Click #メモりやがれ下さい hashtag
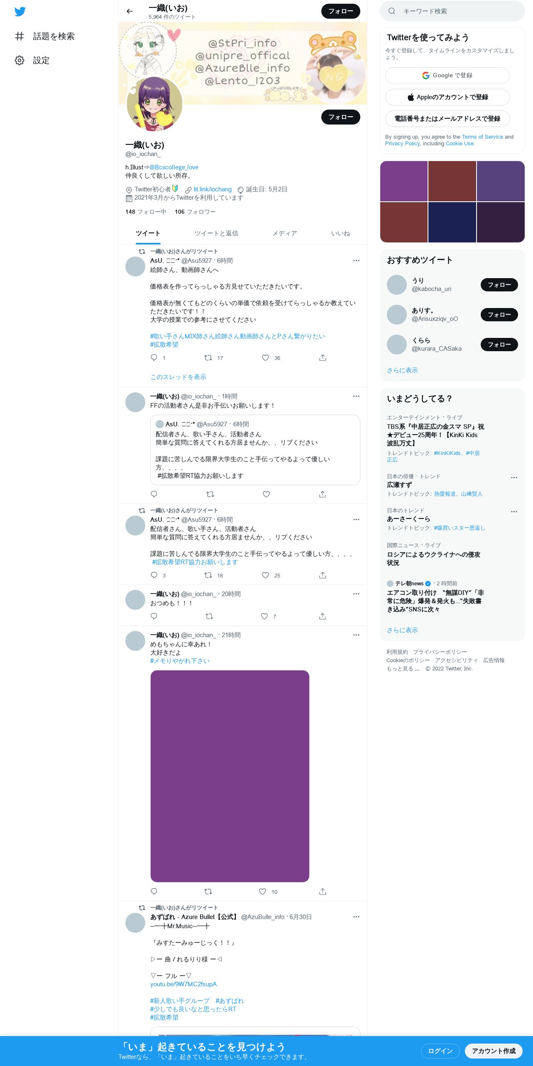Viewport: 533px width, 1066px height. coord(180,661)
